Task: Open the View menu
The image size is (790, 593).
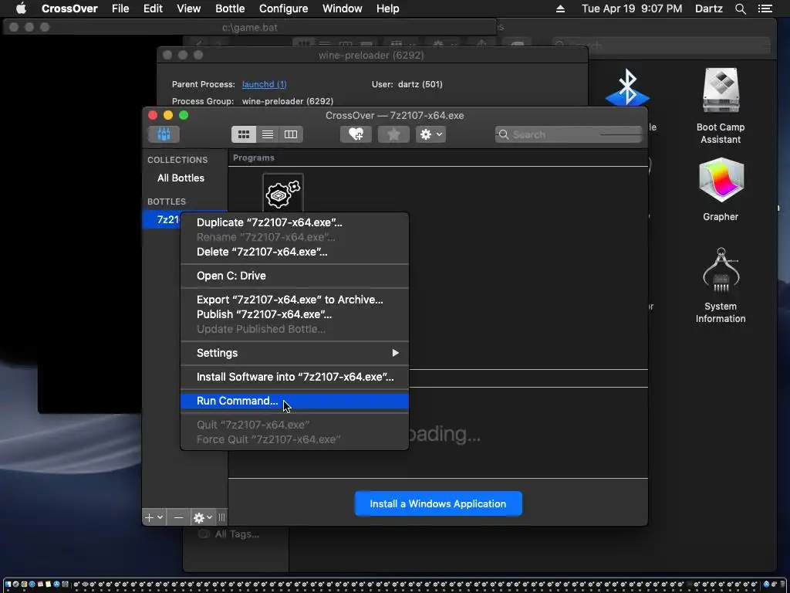Action: [x=189, y=8]
